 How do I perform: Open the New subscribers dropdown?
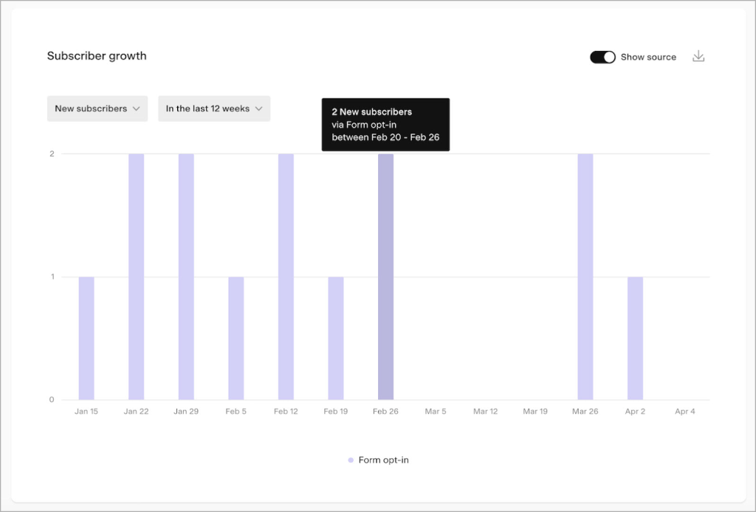[x=97, y=108]
